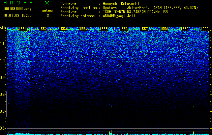Click the 1558 time marker
This screenshot has height=135, width=212.
pyautogui.click(x=164, y=29)
